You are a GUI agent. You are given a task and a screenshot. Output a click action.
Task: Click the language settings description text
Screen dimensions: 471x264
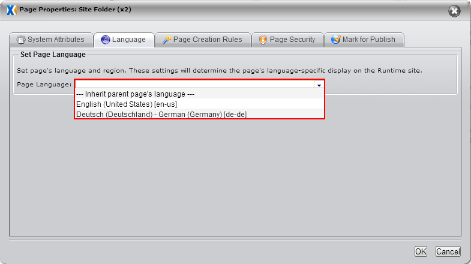220,71
